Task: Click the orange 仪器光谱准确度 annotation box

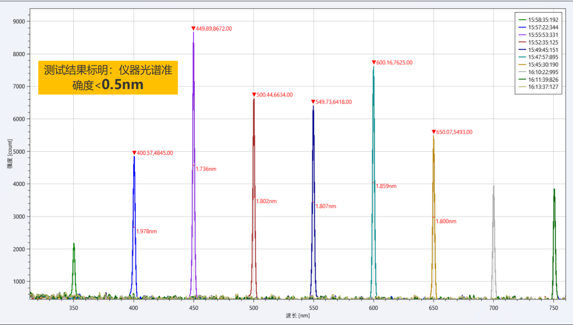Action: pyautogui.click(x=108, y=77)
